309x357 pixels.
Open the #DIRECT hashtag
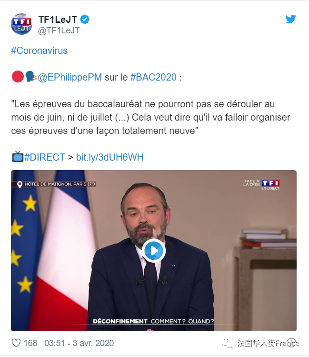click(x=45, y=157)
